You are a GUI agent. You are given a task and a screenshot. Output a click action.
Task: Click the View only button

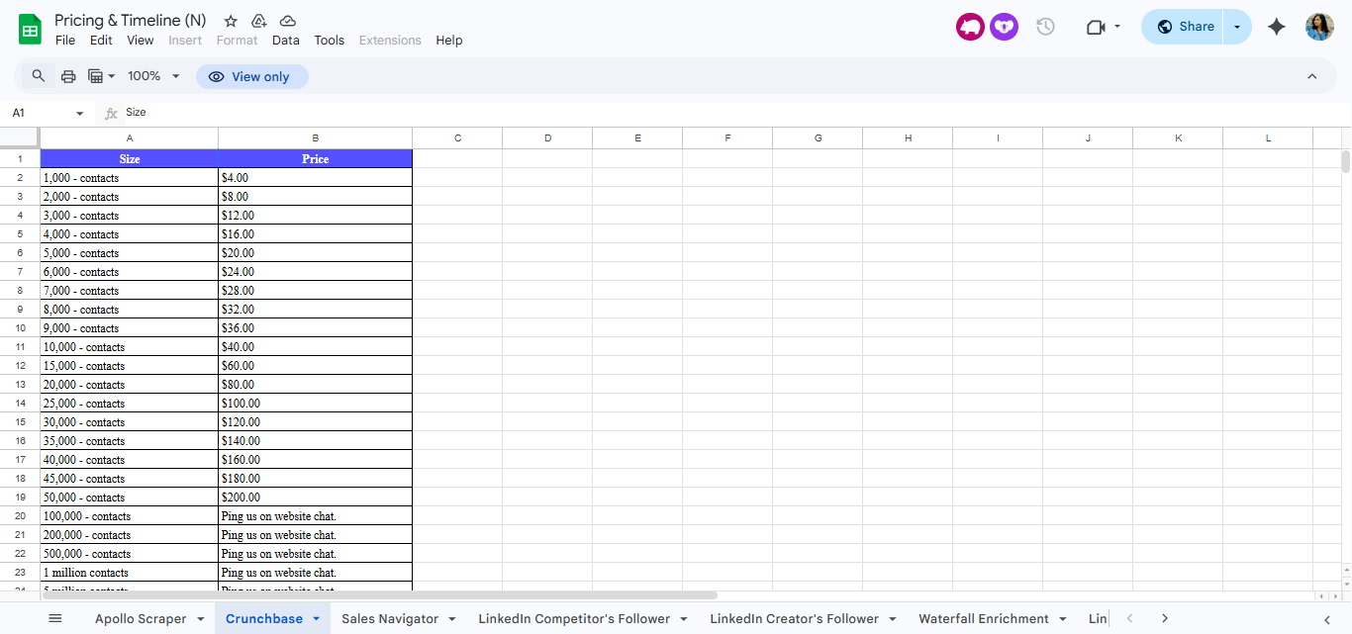coord(251,76)
